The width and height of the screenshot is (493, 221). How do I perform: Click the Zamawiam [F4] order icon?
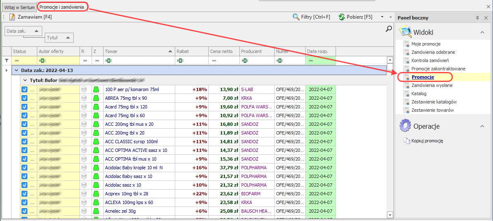tap(12, 17)
